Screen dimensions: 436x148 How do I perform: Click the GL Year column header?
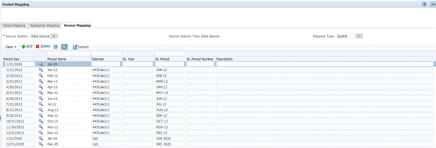128,59
